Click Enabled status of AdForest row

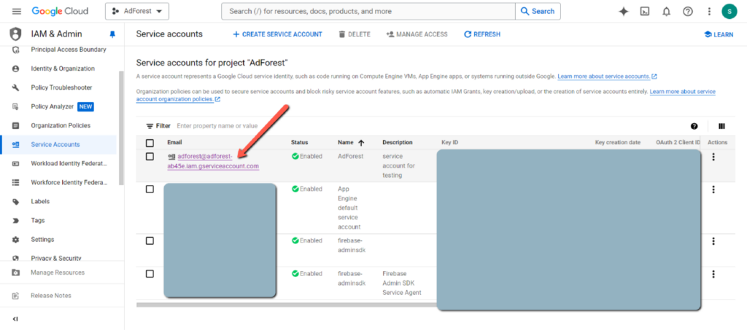point(307,157)
